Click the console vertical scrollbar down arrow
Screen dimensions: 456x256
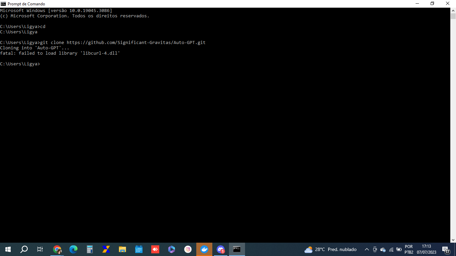(453, 239)
